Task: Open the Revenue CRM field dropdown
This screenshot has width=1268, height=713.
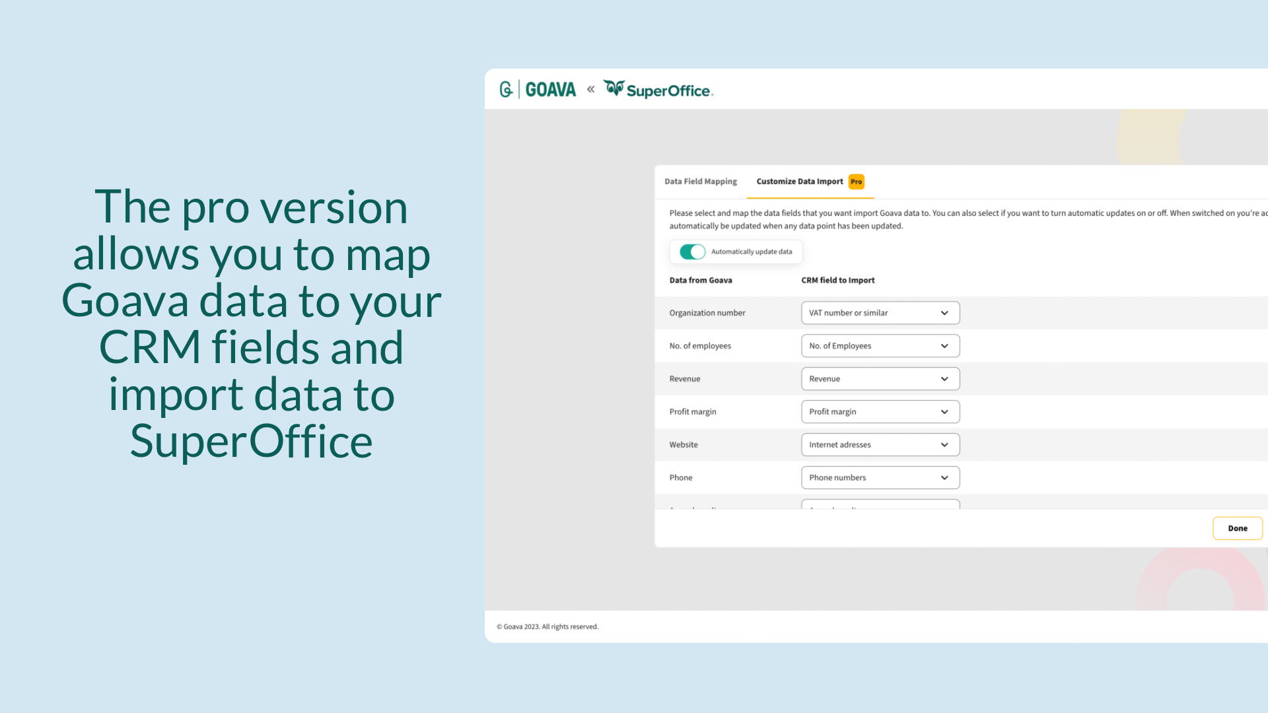Action: (x=880, y=379)
